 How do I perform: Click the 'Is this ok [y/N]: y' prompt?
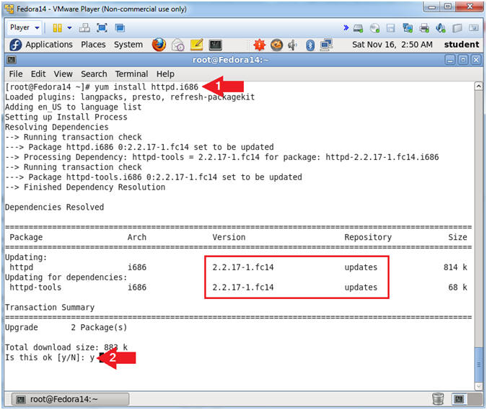50,357
